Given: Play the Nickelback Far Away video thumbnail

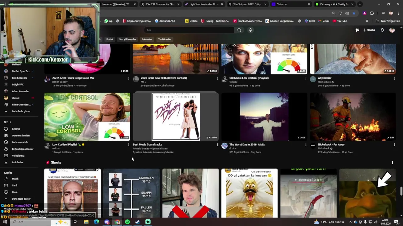Looking at the screenshot, I should tap(353, 116).
